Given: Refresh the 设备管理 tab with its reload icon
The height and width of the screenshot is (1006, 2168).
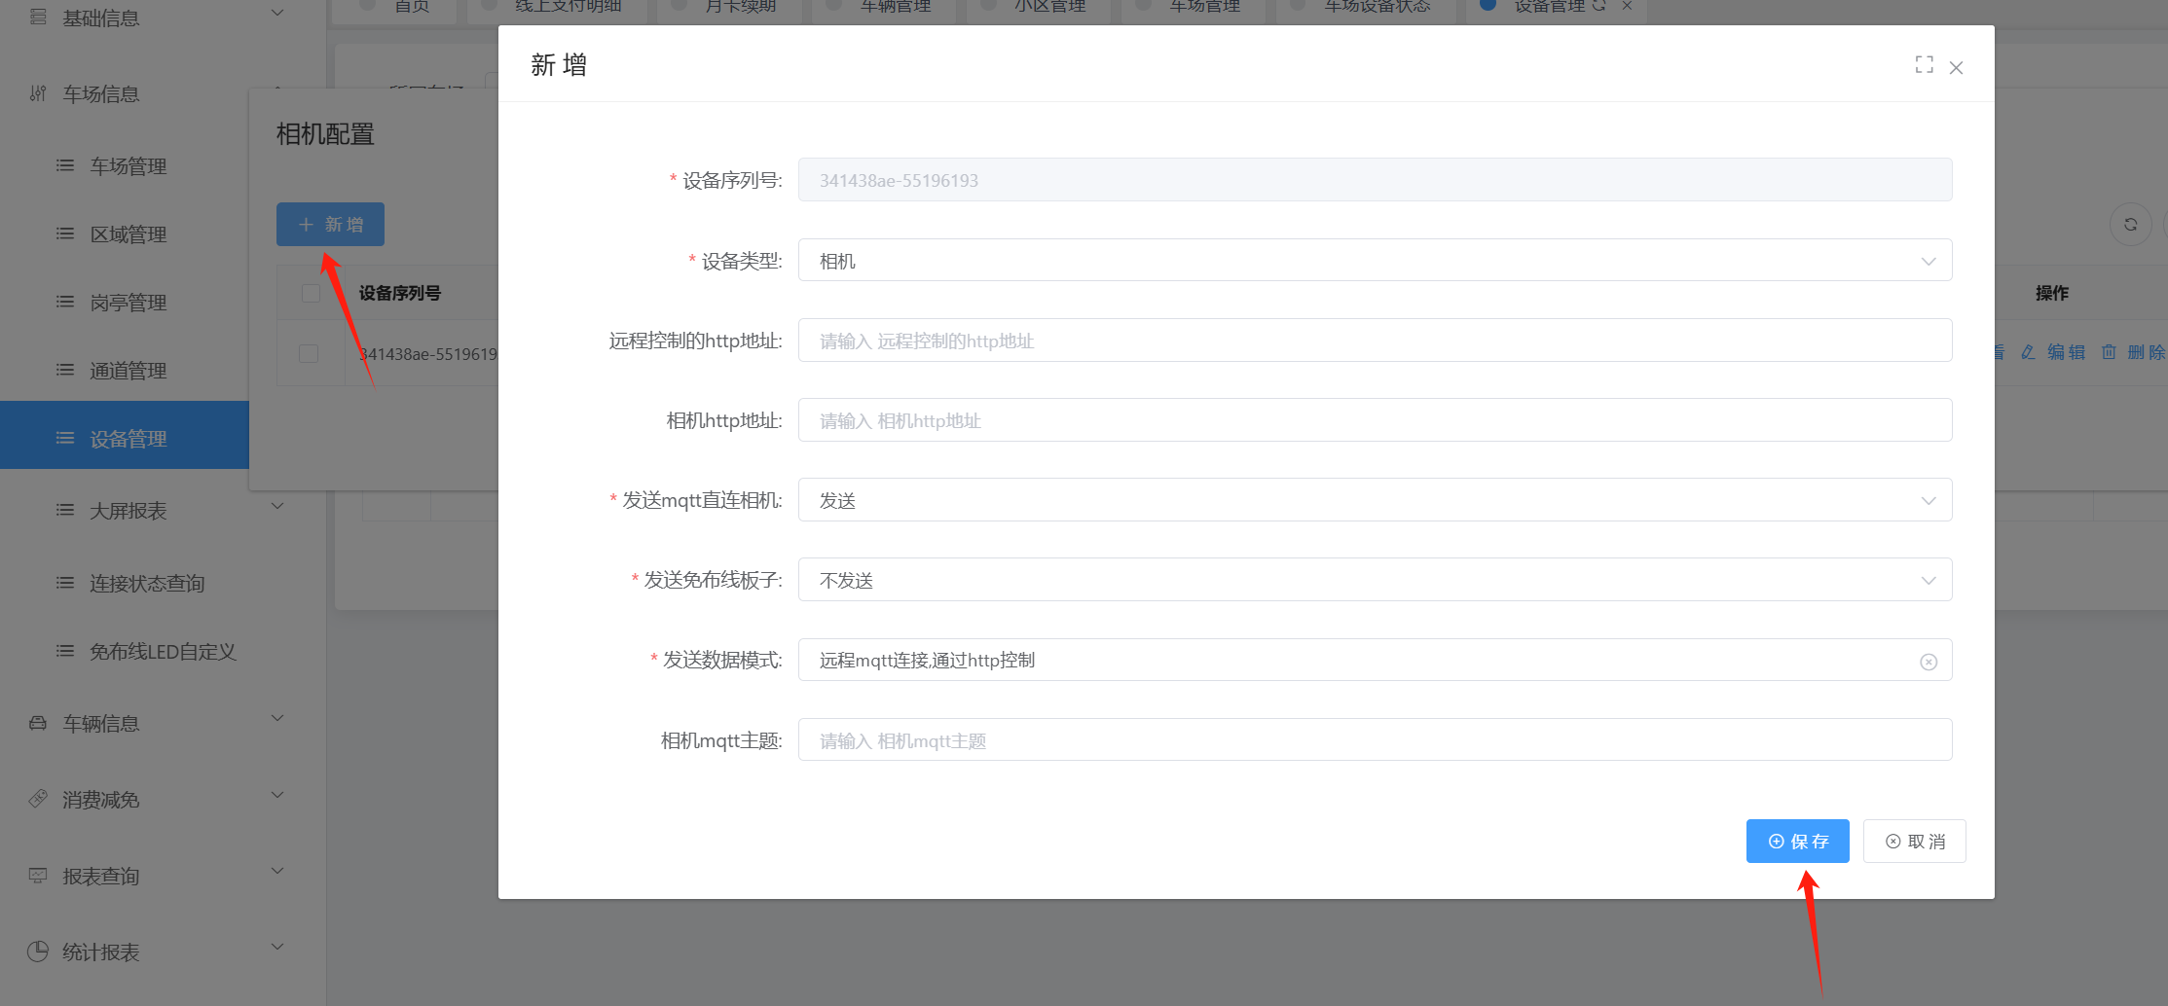Looking at the screenshot, I should click(x=1598, y=6).
